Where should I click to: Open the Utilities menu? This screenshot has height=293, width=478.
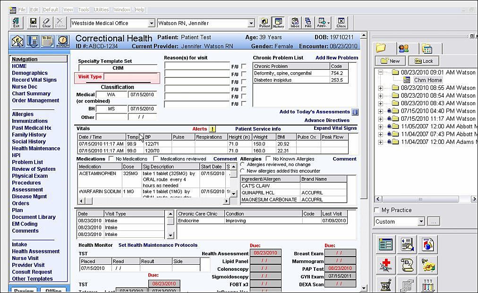click(101, 9)
